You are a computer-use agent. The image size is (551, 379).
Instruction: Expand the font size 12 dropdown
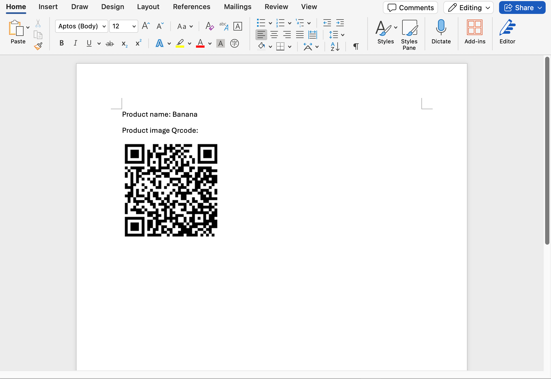click(x=134, y=26)
